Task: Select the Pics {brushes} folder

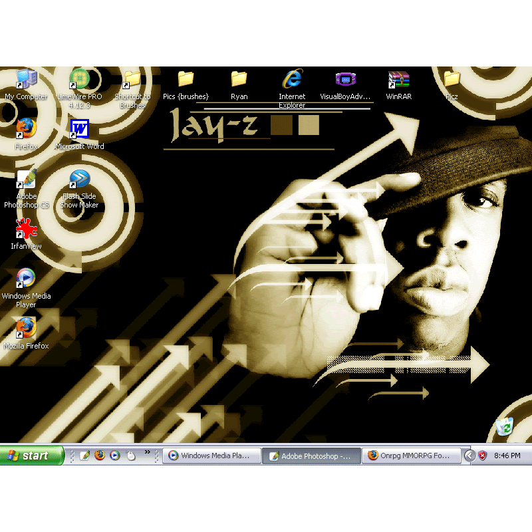Action: [186, 80]
